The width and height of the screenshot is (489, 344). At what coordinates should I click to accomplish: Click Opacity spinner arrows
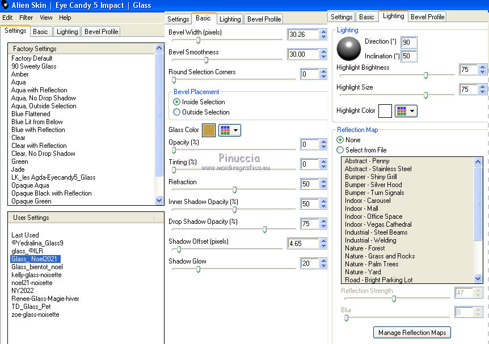point(323,145)
